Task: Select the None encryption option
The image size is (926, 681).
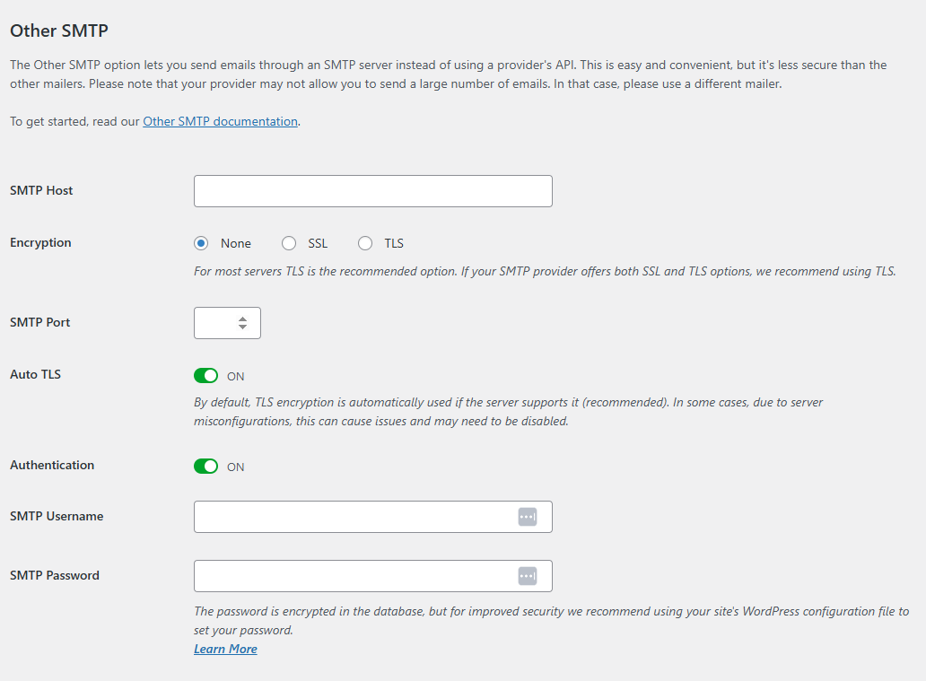Action: tap(201, 243)
